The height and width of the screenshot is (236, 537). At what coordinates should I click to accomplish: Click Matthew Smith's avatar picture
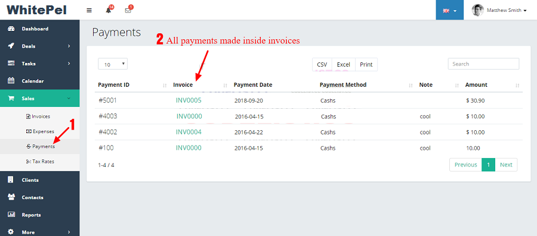pyautogui.click(x=477, y=10)
